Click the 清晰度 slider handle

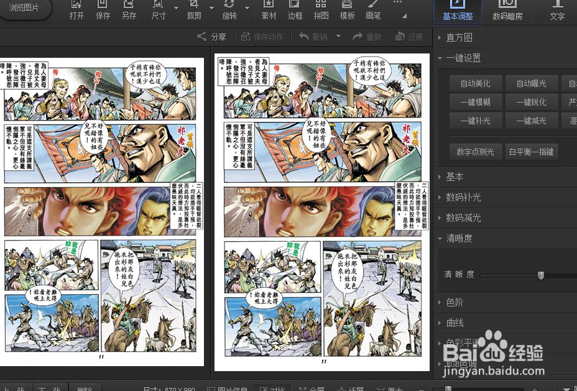coord(540,275)
